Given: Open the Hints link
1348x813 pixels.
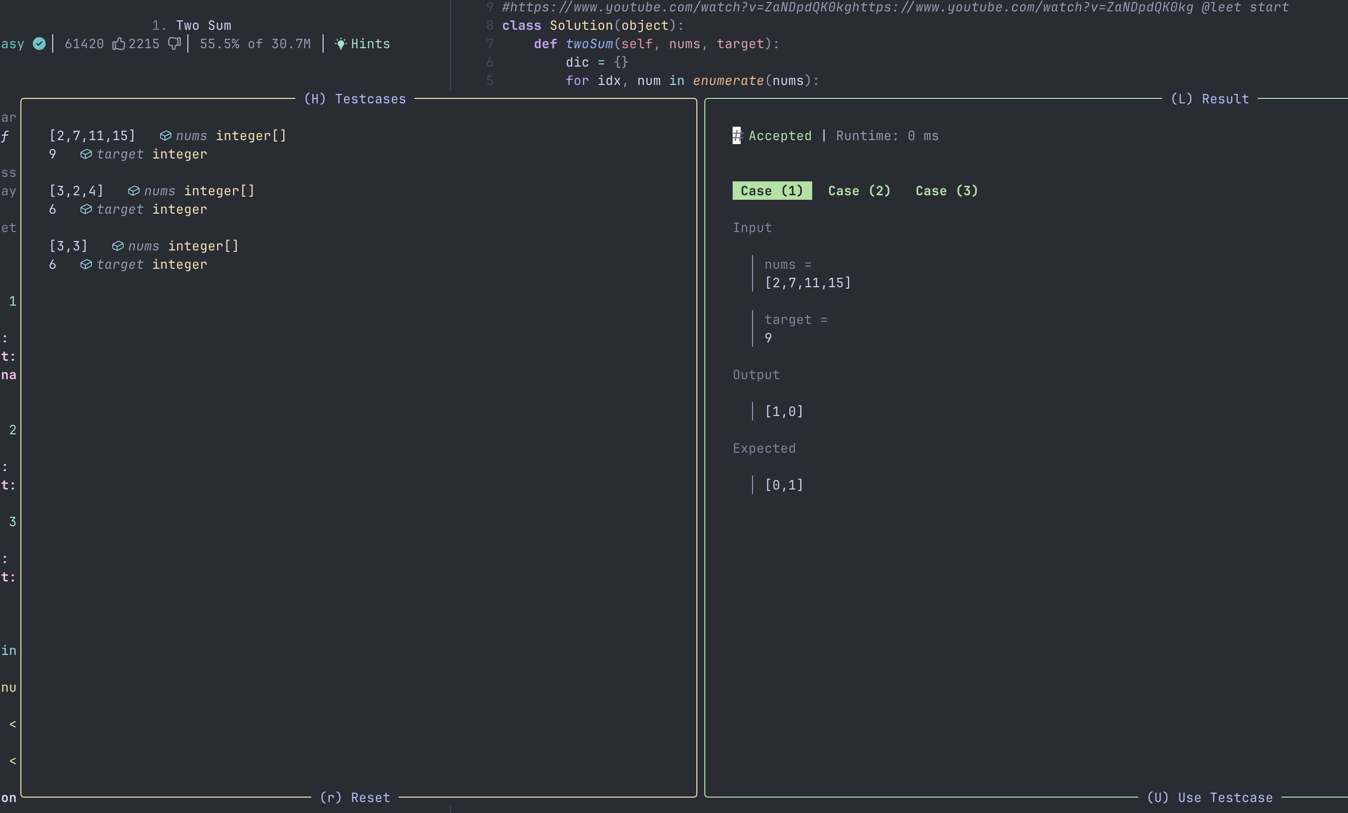Looking at the screenshot, I should tap(370, 44).
